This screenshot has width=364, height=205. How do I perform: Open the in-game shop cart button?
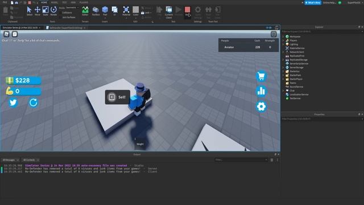pyautogui.click(x=261, y=76)
